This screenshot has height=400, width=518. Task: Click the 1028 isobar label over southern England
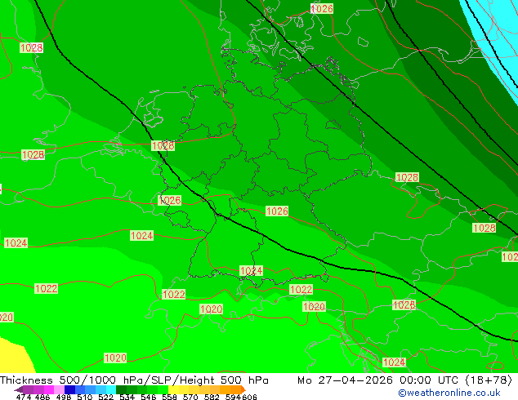click(33, 155)
